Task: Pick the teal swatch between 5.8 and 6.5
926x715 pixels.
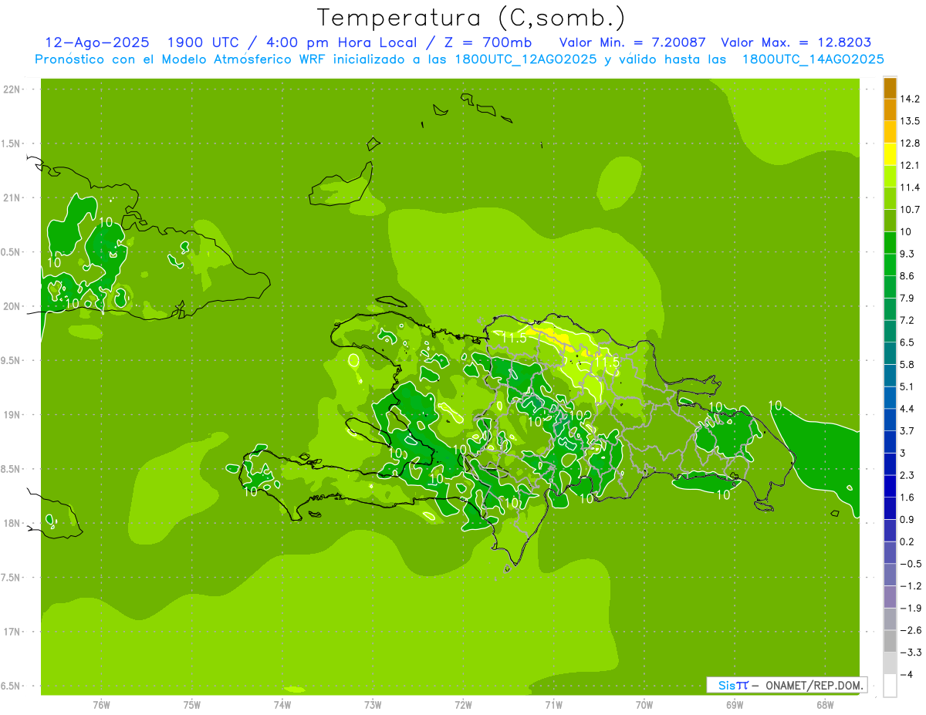Action: [x=890, y=353]
